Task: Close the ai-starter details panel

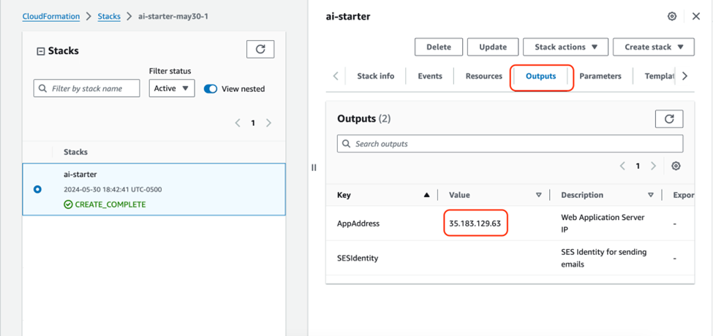Action: point(695,16)
